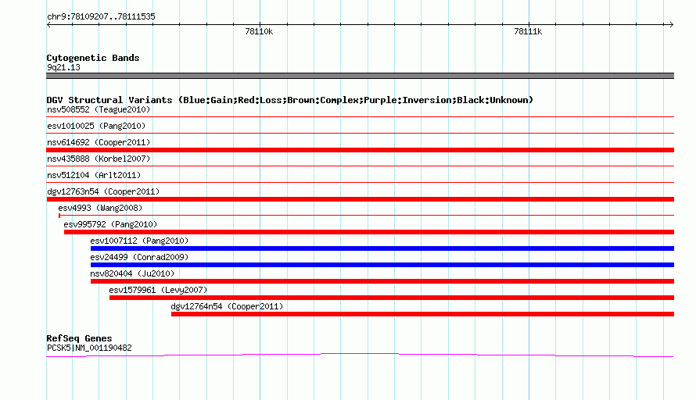The image size is (696, 400).
Task: Click the 78110k ruler label
Action: click(259, 31)
